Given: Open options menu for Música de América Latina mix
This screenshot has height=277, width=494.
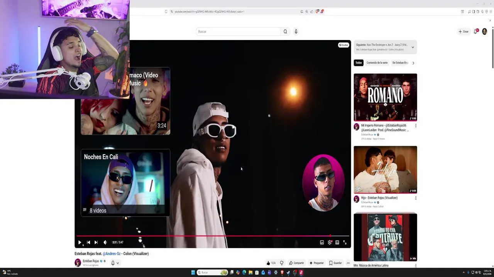Looking at the screenshot, I should coord(416,266).
